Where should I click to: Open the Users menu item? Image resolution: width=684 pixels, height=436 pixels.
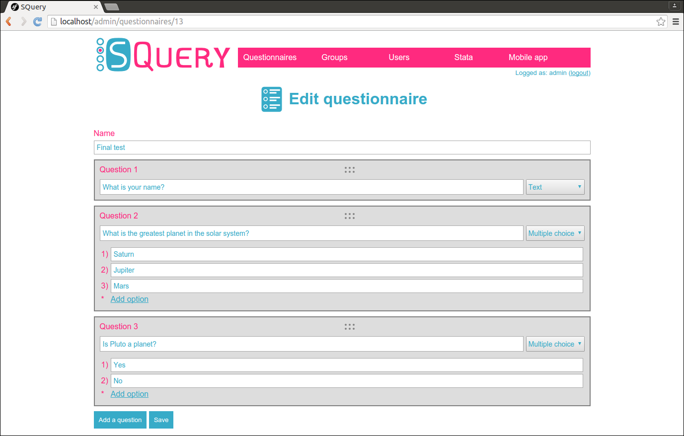(399, 57)
